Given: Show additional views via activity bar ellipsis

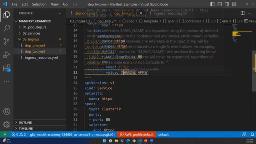Looking at the screenshot, I should pyautogui.click(x=6, y=81).
